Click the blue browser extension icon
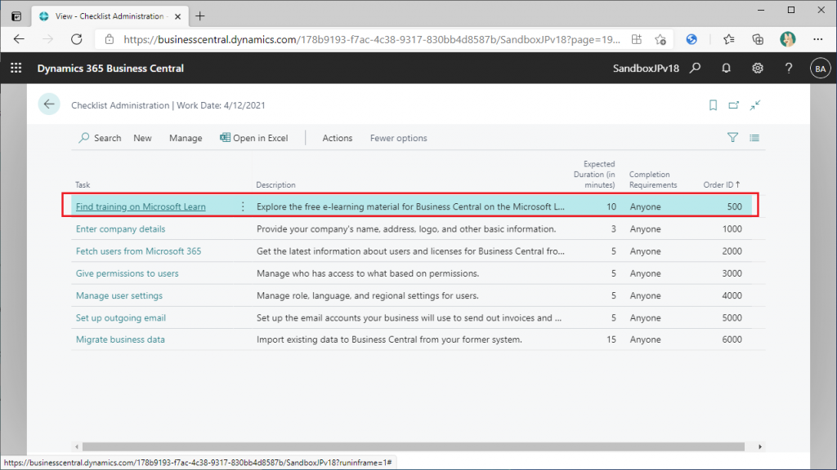837x470 pixels. 692,39
